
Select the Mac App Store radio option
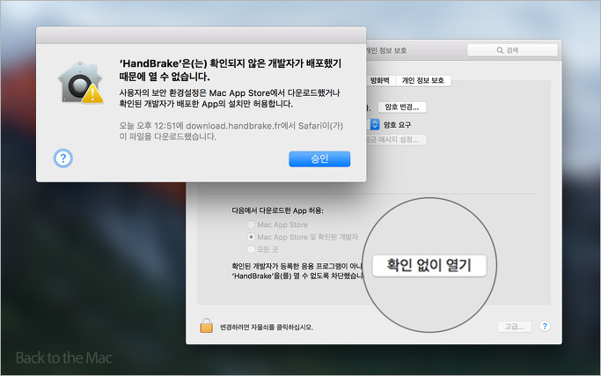tap(251, 225)
